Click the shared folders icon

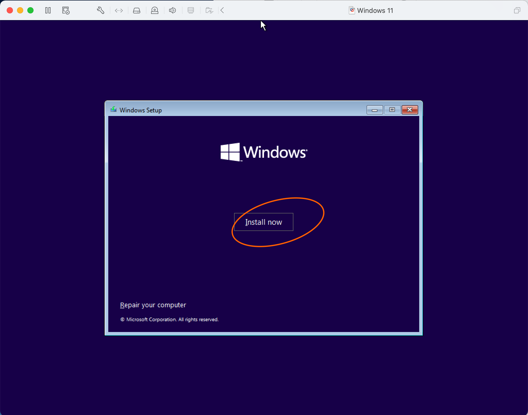[209, 10]
